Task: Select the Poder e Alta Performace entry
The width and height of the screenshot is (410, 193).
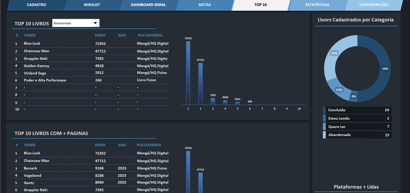Action: tap(45, 80)
